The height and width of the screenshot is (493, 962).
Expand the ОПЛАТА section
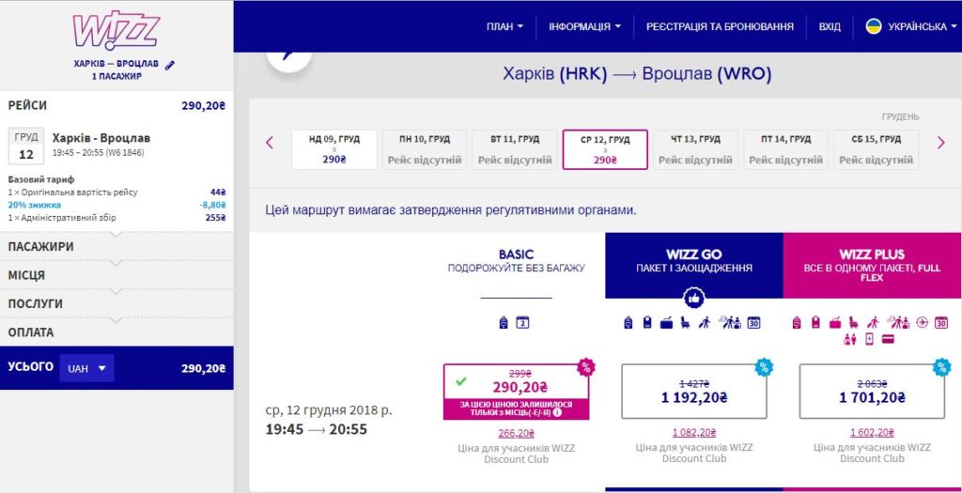click(116, 332)
